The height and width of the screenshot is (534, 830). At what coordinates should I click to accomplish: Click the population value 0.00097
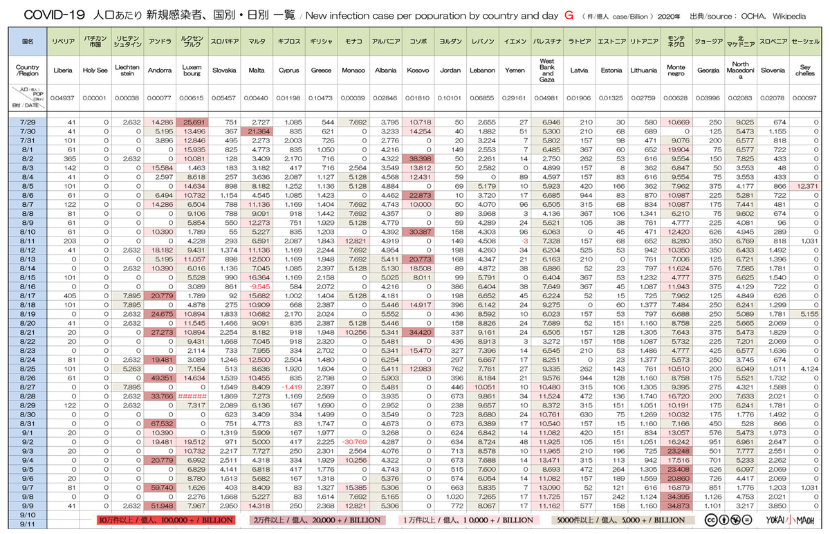(806, 98)
